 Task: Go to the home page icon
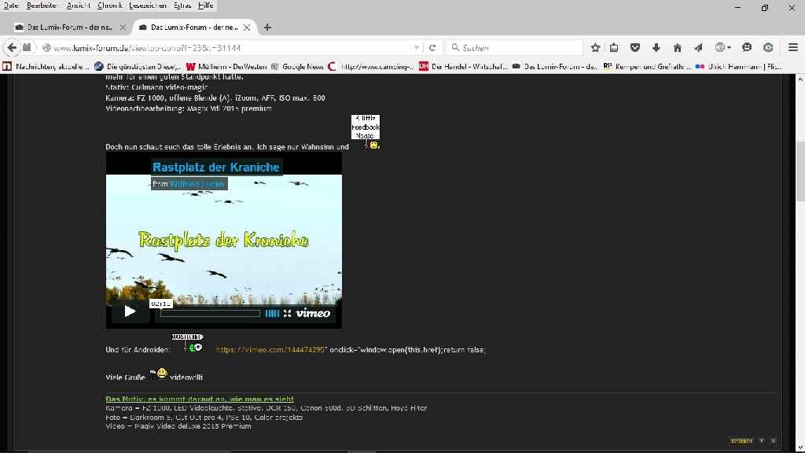tap(677, 48)
